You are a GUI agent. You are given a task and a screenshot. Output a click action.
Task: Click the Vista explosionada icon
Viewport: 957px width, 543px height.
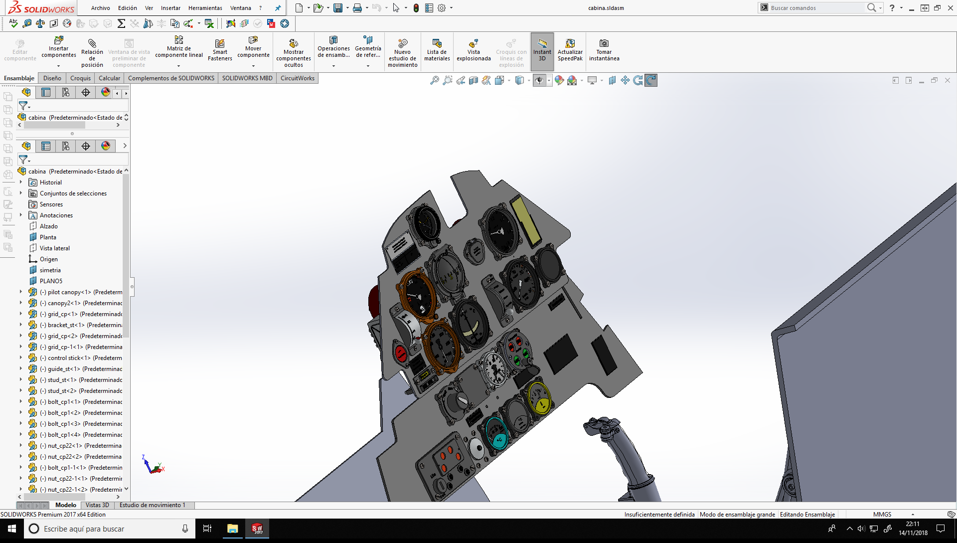tap(474, 43)
